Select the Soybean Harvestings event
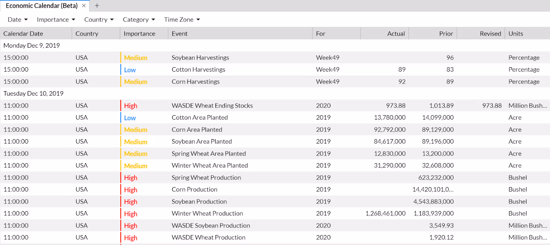 pyautogui.click(x=200, y=58)
